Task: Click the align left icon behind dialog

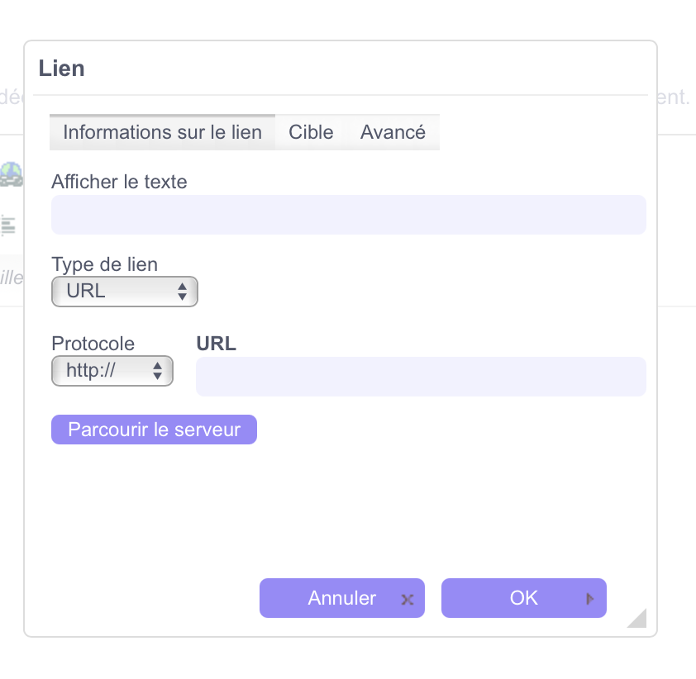Action: tap(8, 226)
